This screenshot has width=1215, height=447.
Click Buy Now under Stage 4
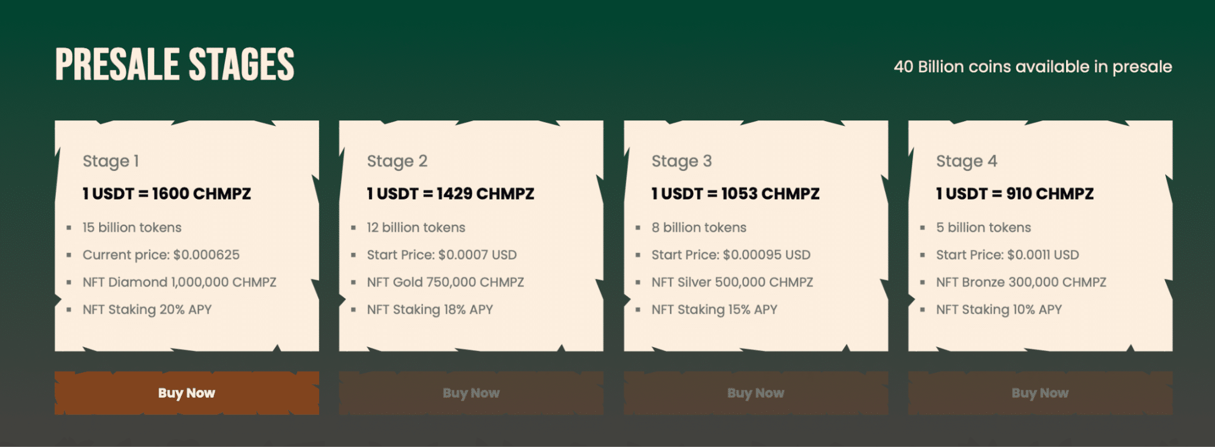tap(1040, 393)
